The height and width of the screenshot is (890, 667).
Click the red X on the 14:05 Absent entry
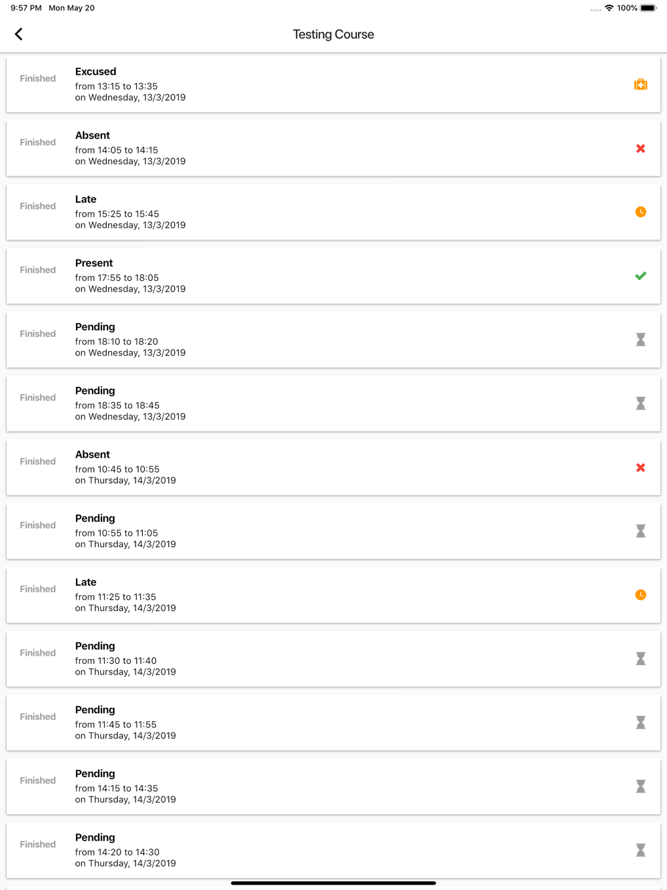(640, 148)
